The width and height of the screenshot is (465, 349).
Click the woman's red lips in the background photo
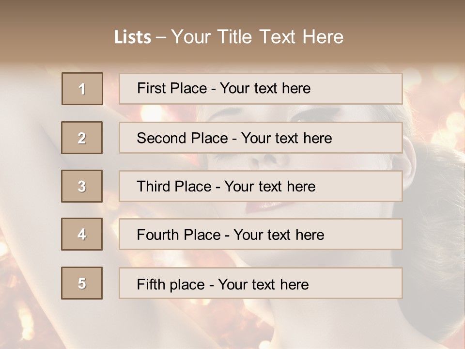(x=263, y=207)
